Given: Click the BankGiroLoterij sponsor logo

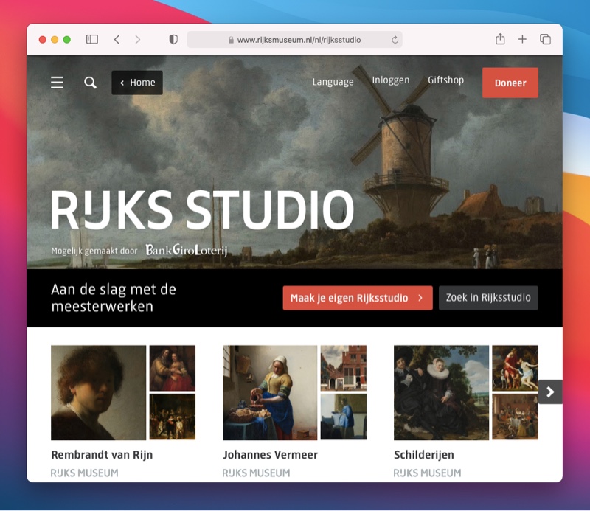Looking at the screenshot, I should click(187, 250).
